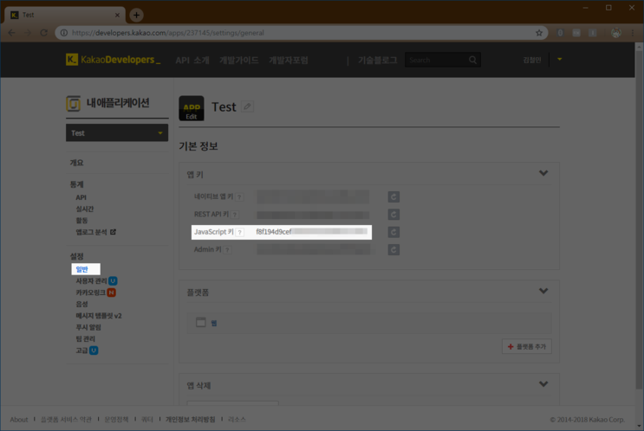Select 일반 settings in sidebar

click(82, 269)
